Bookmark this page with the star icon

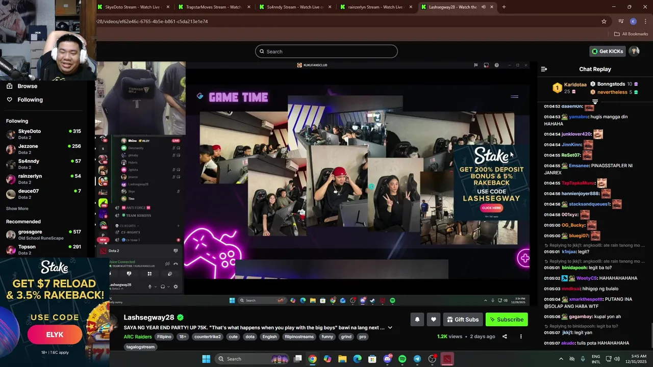(x=604, y=21)
